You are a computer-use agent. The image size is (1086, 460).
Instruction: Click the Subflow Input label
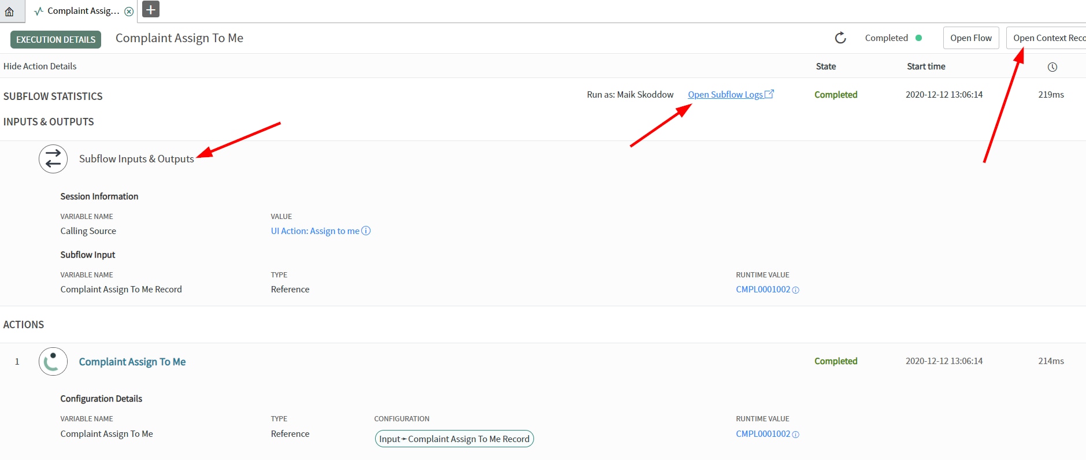(x=88, y=255)
